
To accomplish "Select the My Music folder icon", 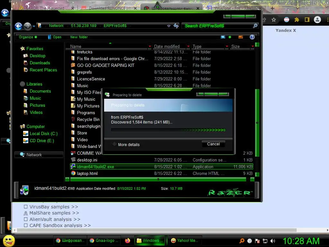I will tap(73, 99).
